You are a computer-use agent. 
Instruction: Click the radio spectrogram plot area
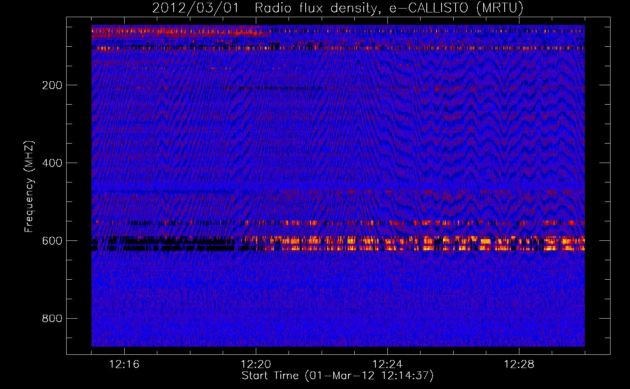click(338, 186)
